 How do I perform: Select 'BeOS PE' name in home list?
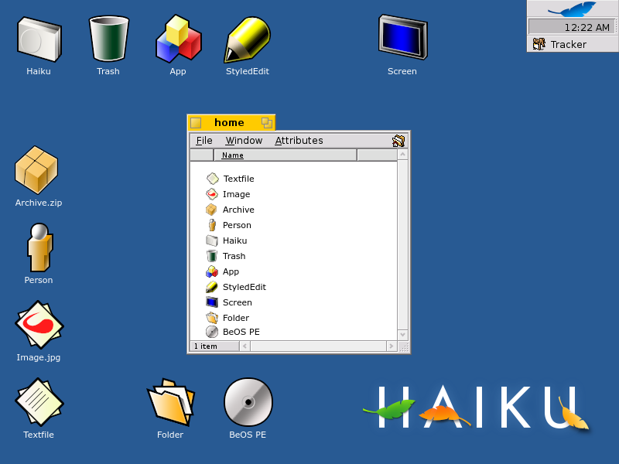pos(241,332)
